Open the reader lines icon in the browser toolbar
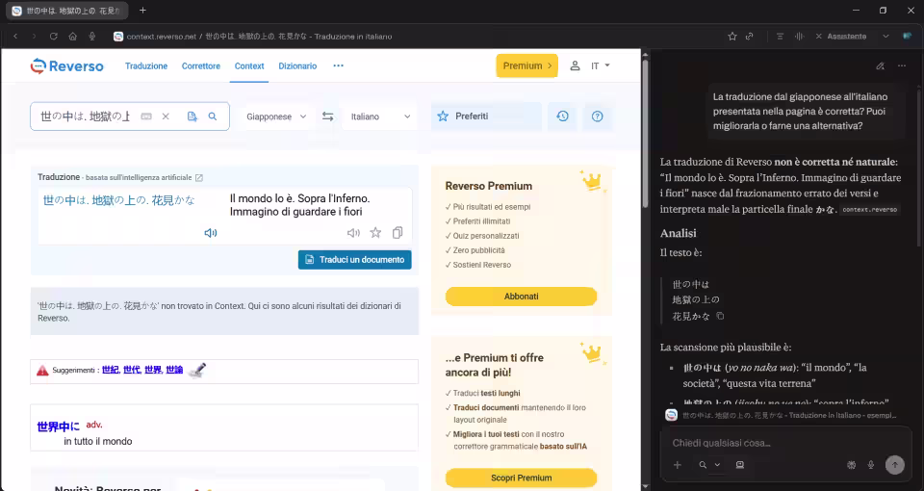 click(x=780, y=36)
